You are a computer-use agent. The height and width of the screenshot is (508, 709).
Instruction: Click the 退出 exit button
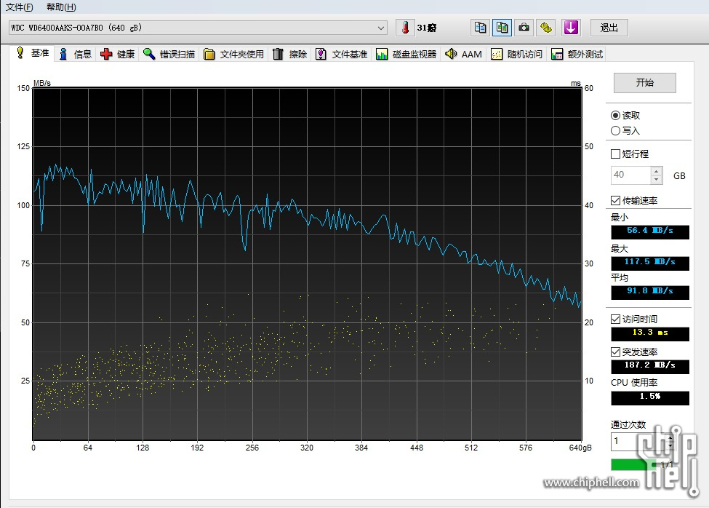[609, 28]
